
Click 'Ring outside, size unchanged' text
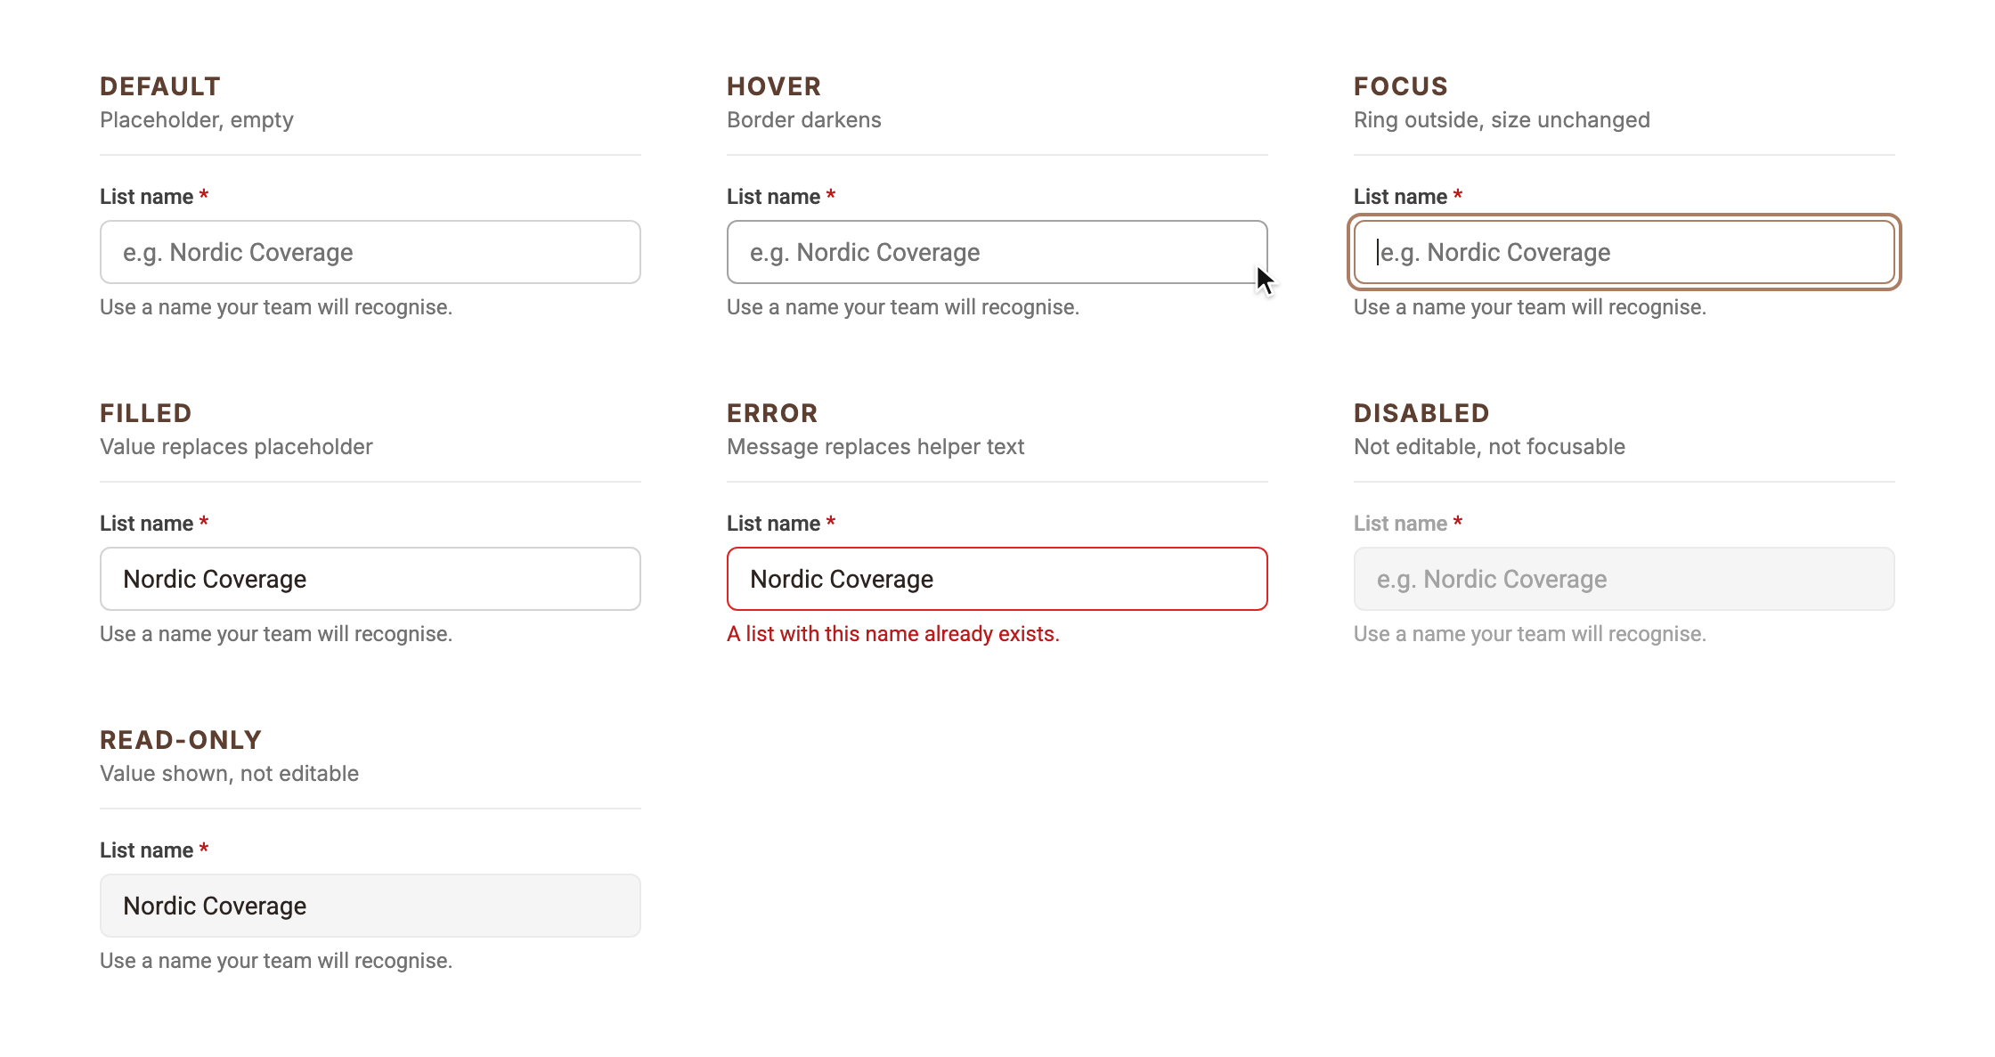1502,120
